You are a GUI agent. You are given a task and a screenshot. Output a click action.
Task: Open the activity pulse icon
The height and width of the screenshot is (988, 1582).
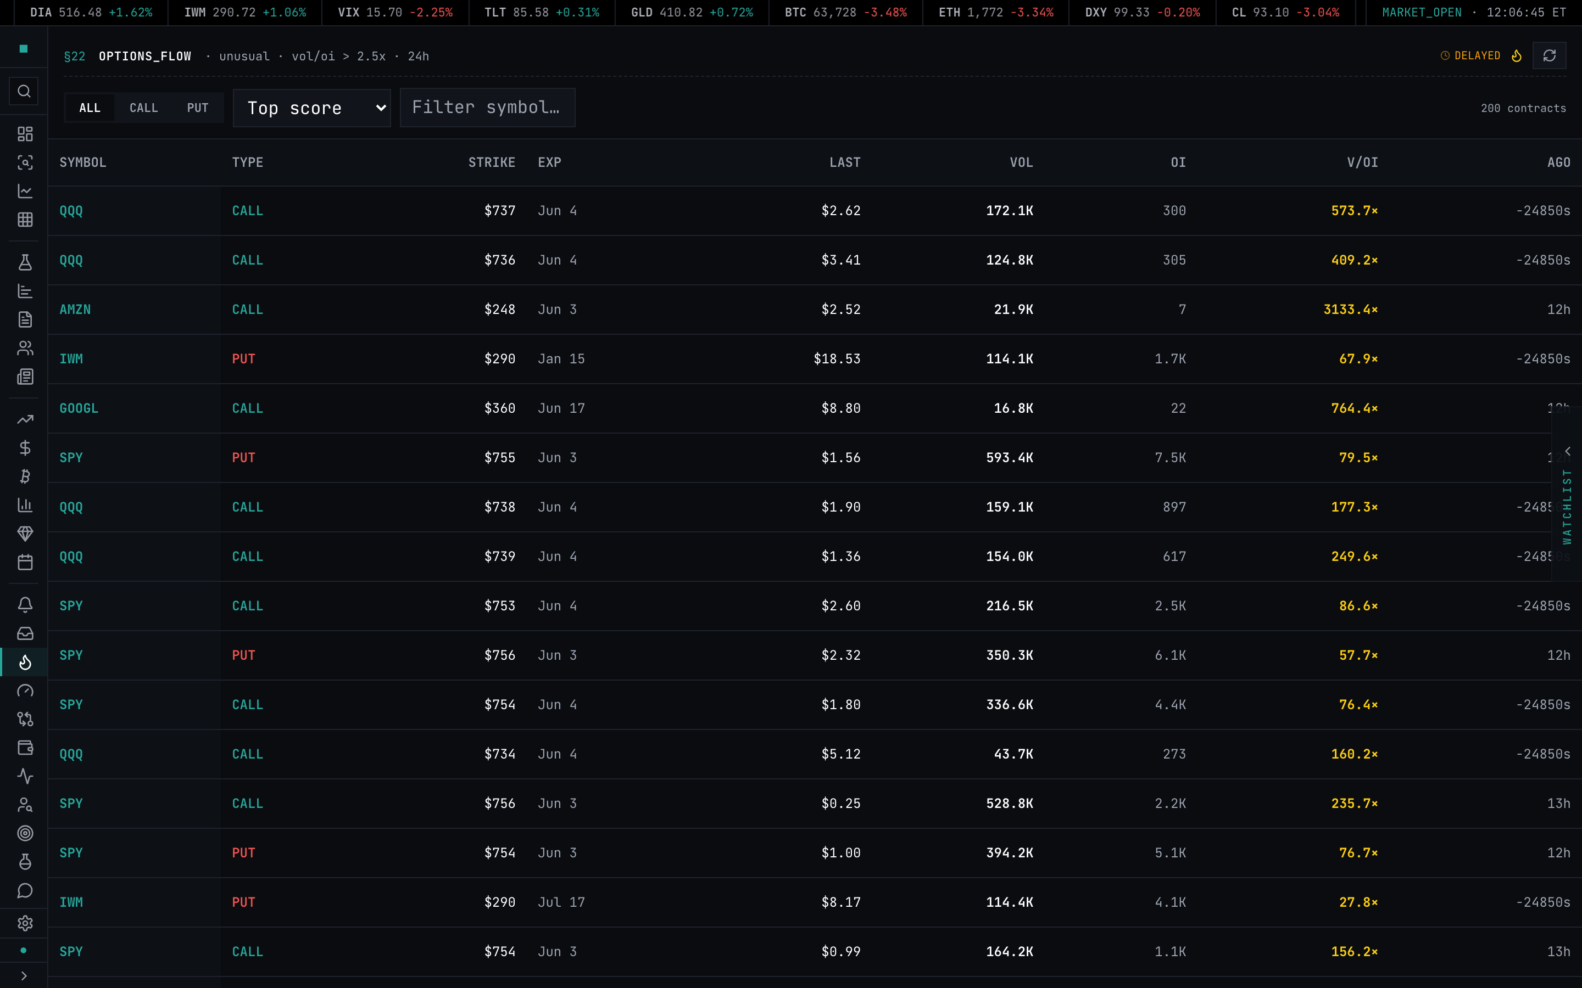[25, 776]
